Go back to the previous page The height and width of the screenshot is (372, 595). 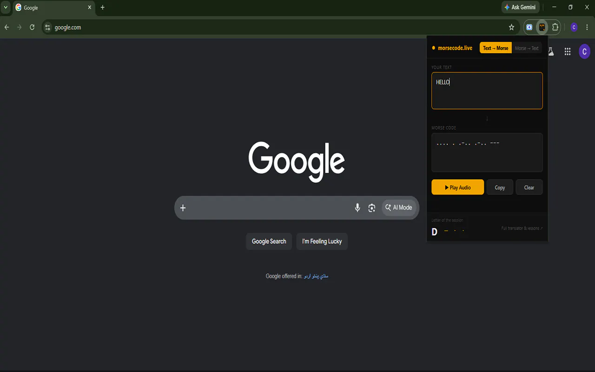click(7, 27)
